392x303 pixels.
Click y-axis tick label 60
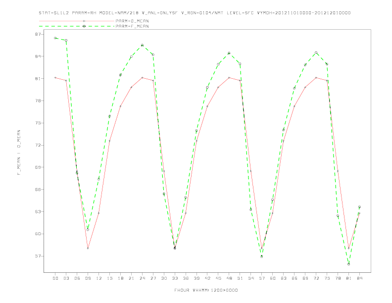[x=38, y=234]
